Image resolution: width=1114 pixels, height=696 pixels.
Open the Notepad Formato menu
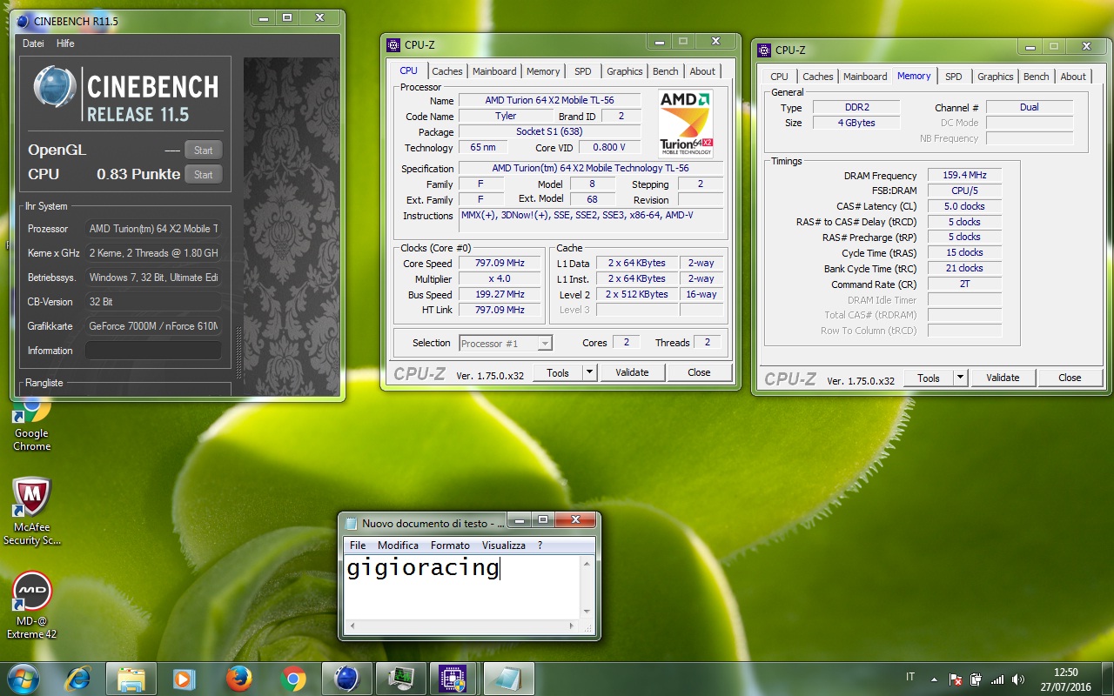(x=450, y=545)
